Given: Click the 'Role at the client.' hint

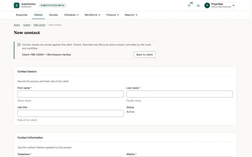Looking at the screenshot, I should click(x=27, y=120).
